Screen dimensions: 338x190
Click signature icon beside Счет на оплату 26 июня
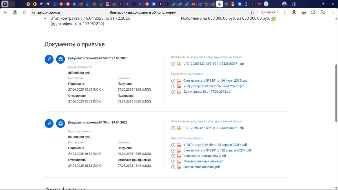(173, 81)
